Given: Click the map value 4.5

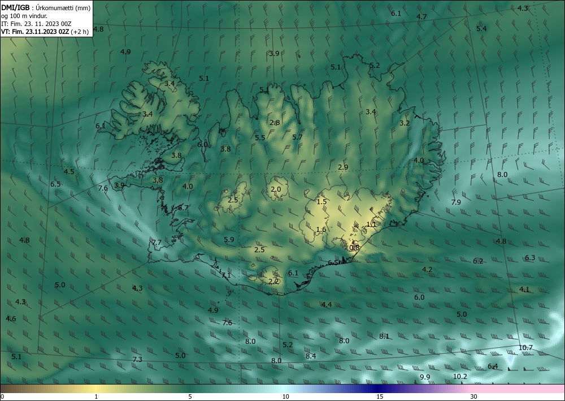Looking at the screenshot, I should click(x=69, y=171).
